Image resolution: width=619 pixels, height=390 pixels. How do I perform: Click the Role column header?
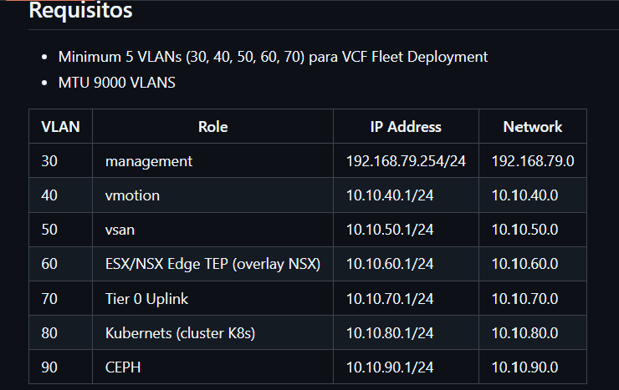(x=212, y=127)
